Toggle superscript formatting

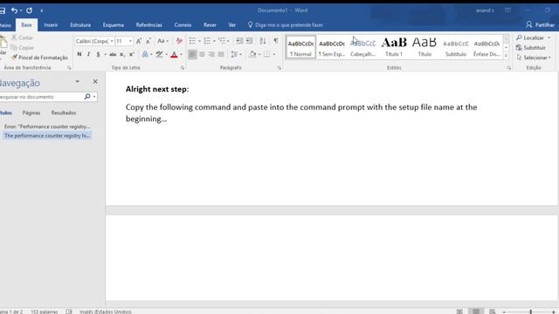[132, 54]
